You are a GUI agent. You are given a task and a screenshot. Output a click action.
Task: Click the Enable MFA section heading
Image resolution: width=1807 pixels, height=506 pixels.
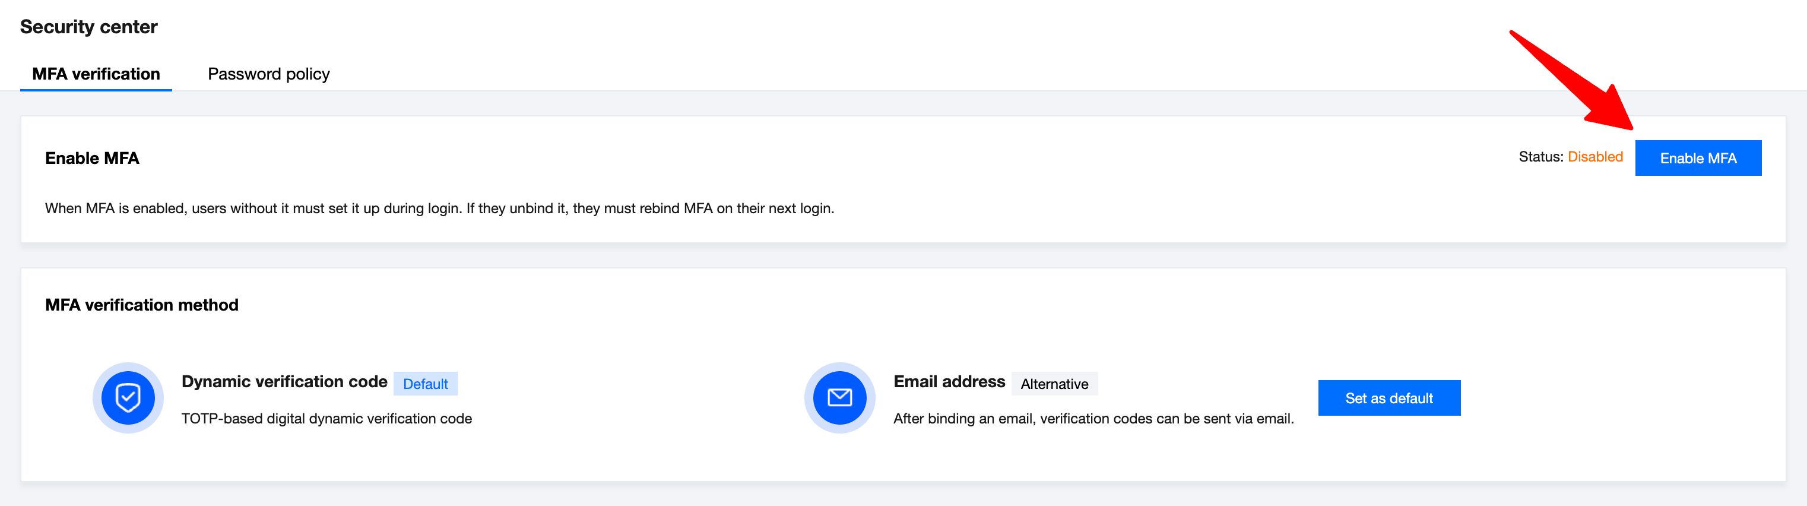[92, 158]
